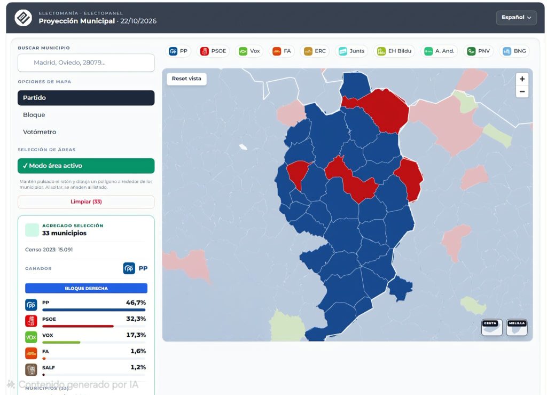Filter by FA party chip

(x=282, y=51)
